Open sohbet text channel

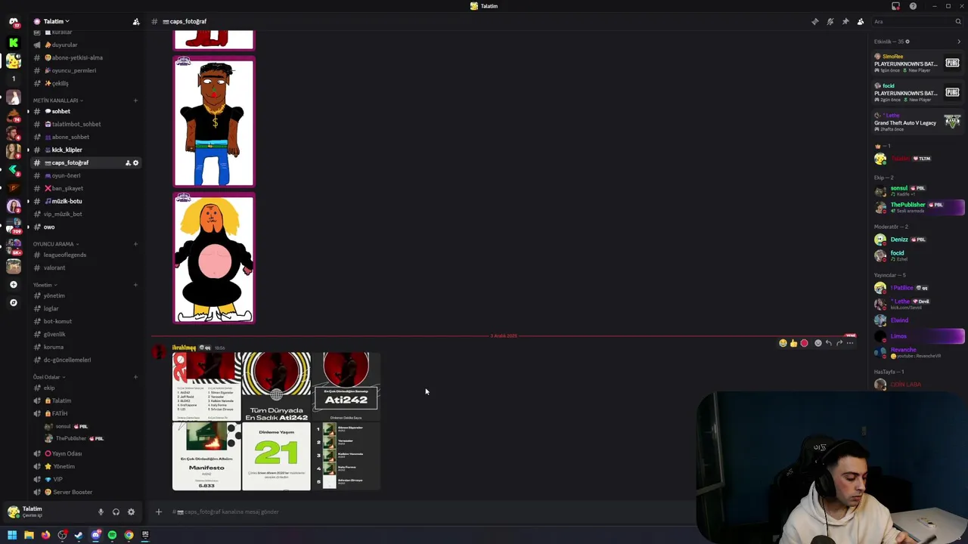[85, 112]
